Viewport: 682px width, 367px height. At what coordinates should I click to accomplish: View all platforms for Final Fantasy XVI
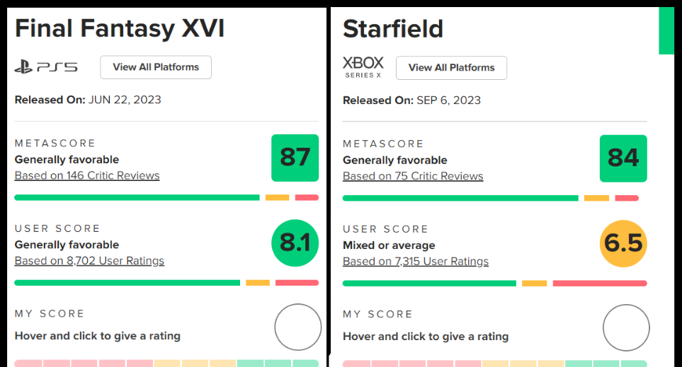click(x=156, y=67)
